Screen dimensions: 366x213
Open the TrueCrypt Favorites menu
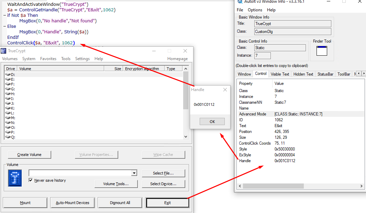click(48, 59)
